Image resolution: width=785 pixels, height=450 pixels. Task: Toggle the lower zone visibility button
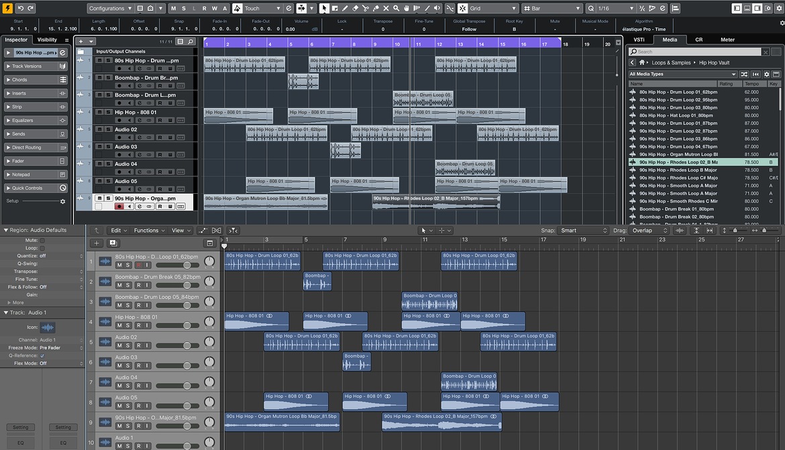747,9
